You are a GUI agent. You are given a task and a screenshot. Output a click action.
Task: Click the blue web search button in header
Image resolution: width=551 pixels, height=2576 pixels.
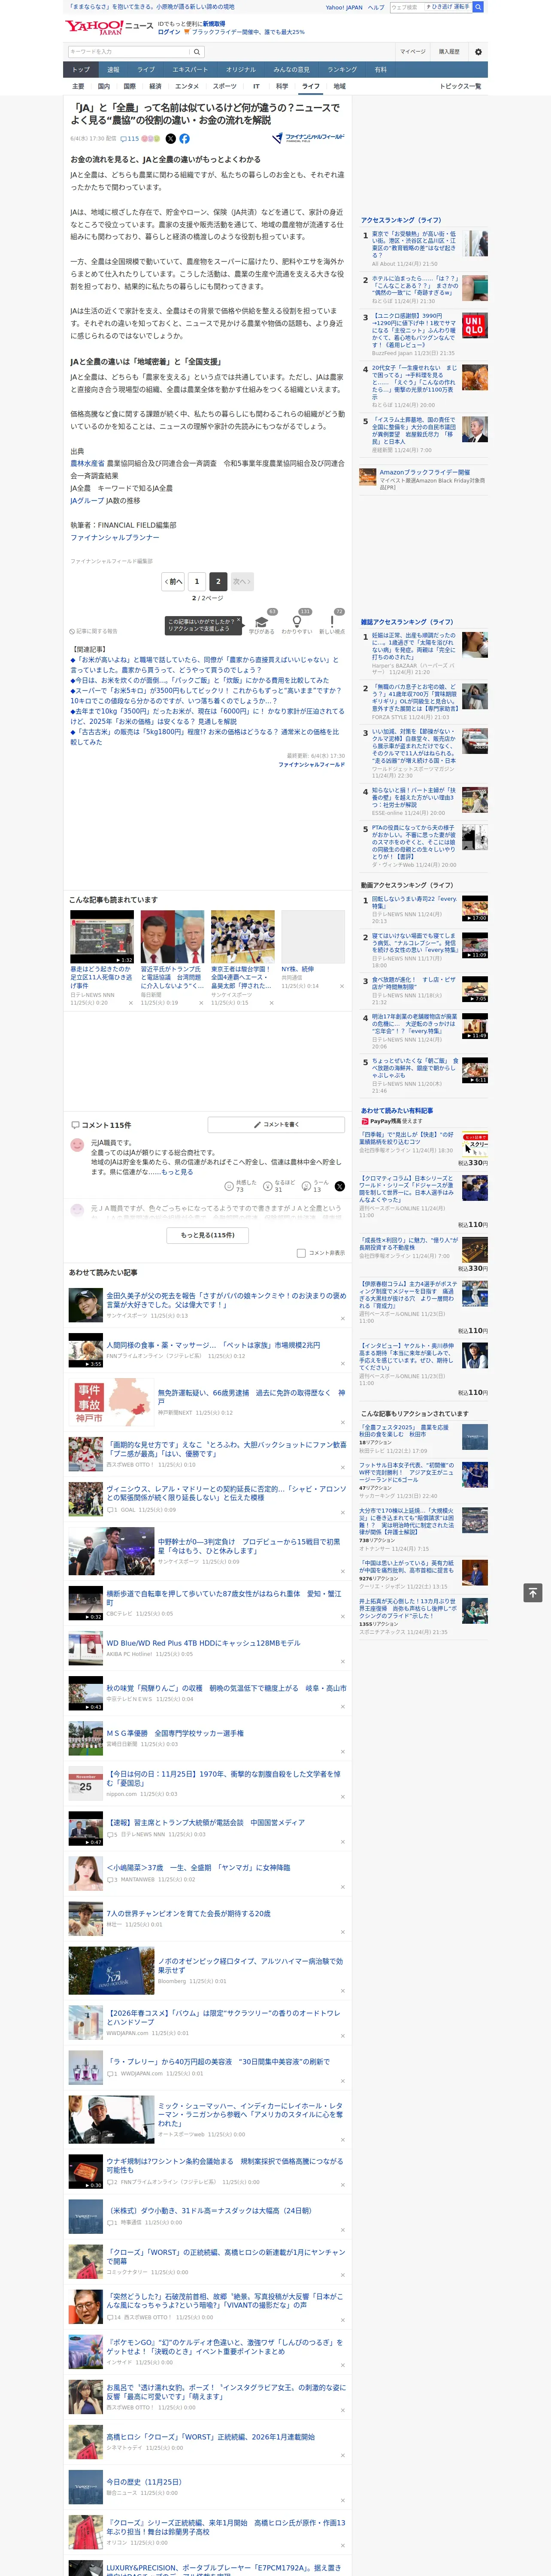click(x=478, y=7)
